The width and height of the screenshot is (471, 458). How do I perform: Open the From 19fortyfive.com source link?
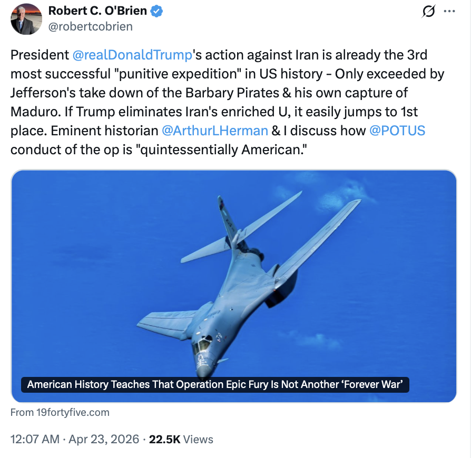60,412
